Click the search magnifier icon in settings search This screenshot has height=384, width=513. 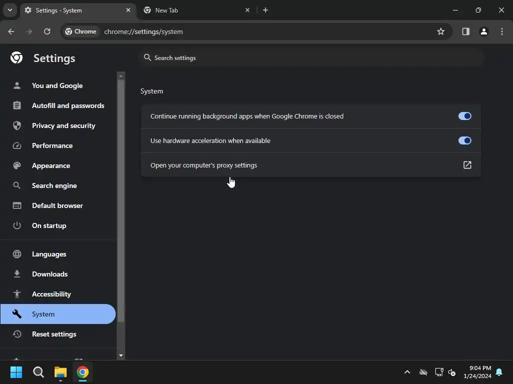pyautogui.click(x=148, y=57)
